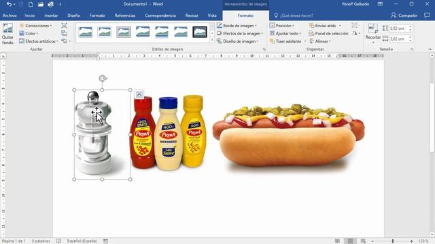Click the Quitar fondo button

7,35
